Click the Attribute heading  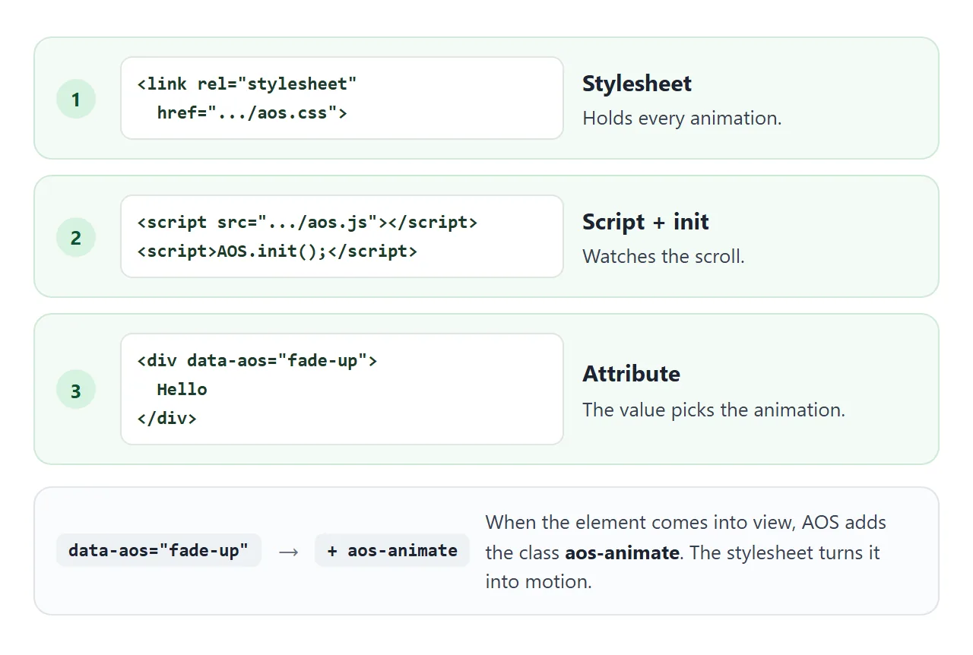(x=631, y=374)
